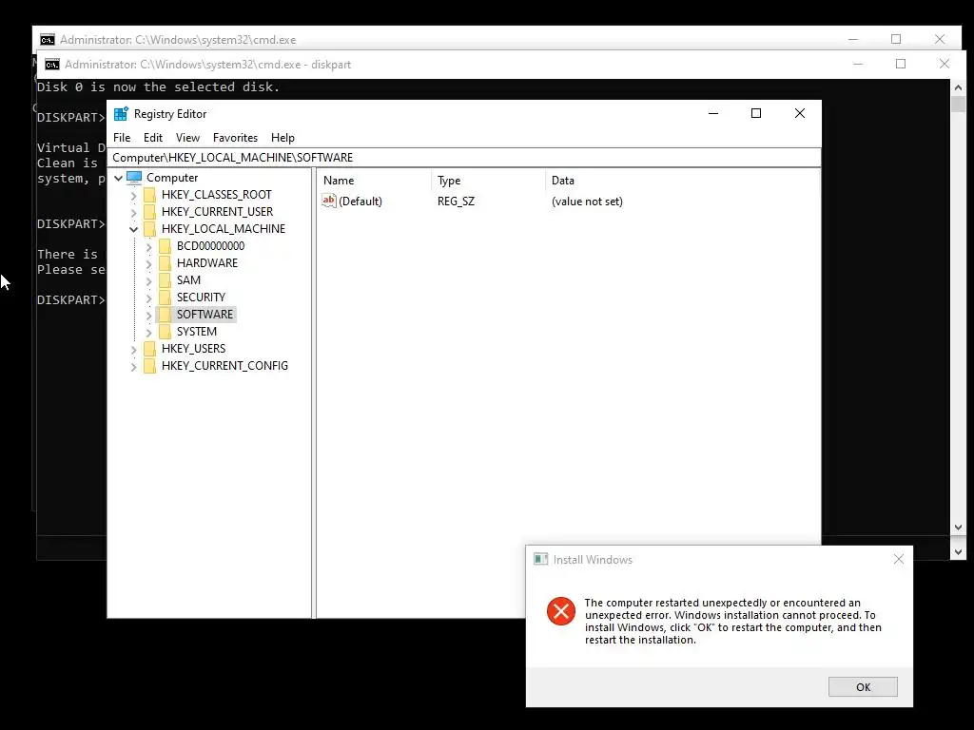Click the HARDWARE folder icon
The width and height of the screenshot is (974, 730).
(x=165, y=263)
